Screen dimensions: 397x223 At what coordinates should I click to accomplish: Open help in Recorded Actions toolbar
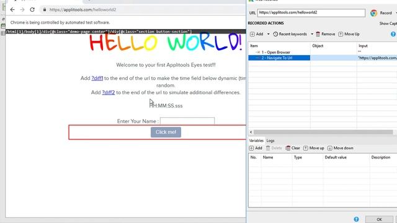(393, 34)
